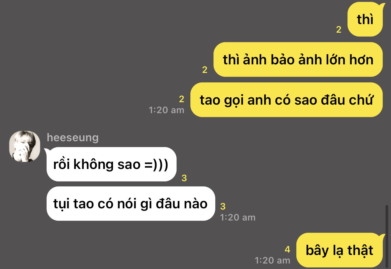Click 1:20 am timestamp beside 'tao gọi anh' message
This screenshot has height=269, width=391.
pos(167,110)
